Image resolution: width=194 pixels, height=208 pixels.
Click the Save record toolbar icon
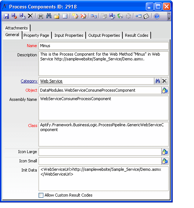pos(6,16)
